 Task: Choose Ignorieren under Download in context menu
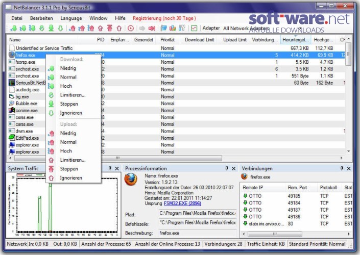click(x=74, y=113)
